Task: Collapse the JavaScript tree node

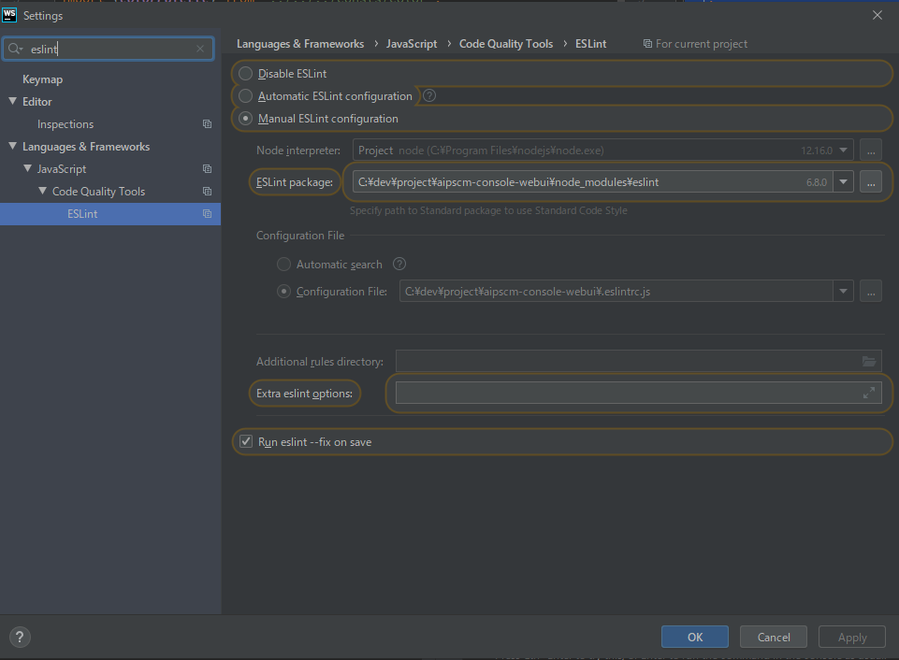Action: point(27,168)
